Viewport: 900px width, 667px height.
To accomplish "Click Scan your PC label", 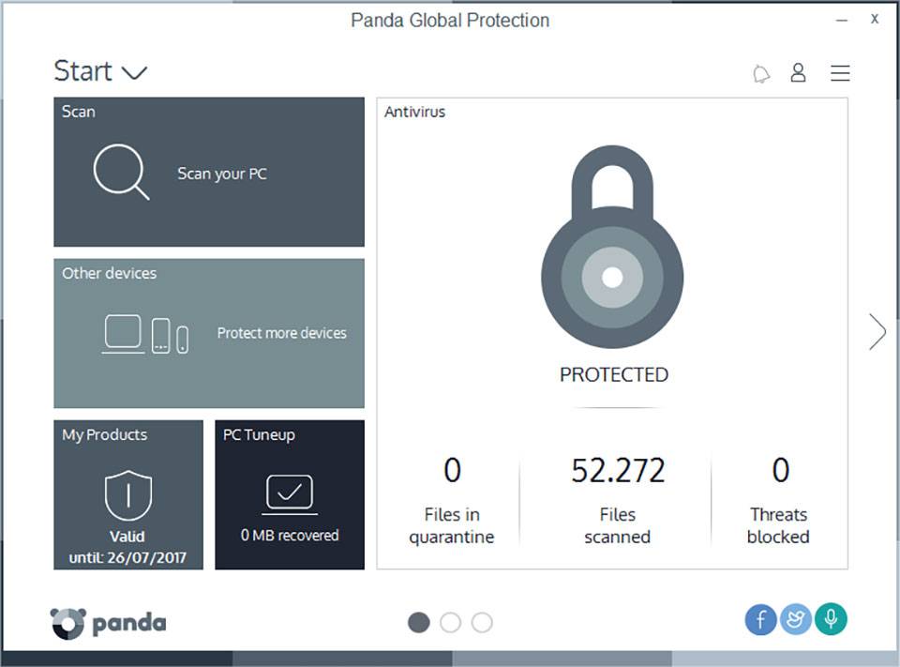I will tap(222, 174).
